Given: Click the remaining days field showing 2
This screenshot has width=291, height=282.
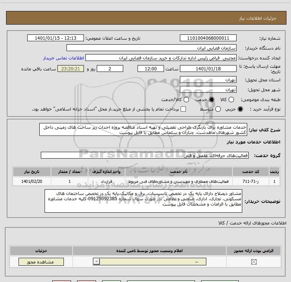Looking at the screenshot, I should pos(110,69).
